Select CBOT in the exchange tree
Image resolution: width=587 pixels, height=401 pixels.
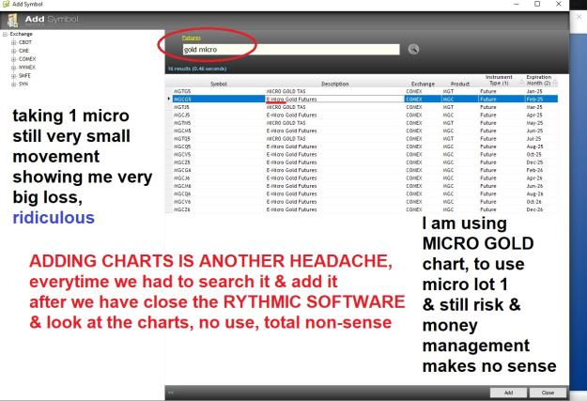click(25, 42)
